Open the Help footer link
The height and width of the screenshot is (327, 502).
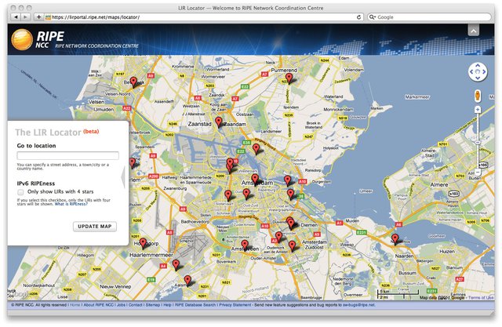[x=167, y=305]
